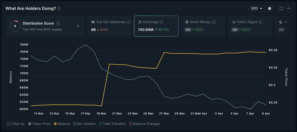Open info icon beside Exchange

click(x=161, y=22)
